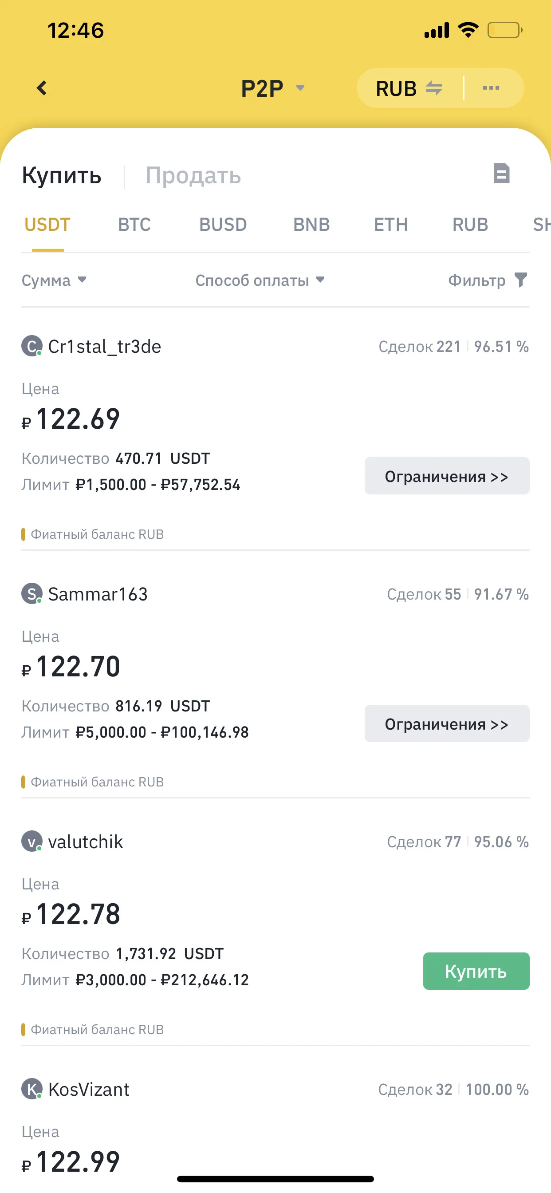
Task: Tap Ограничения button on Cr1stal_tr3de offer
Action: [447, 476]
